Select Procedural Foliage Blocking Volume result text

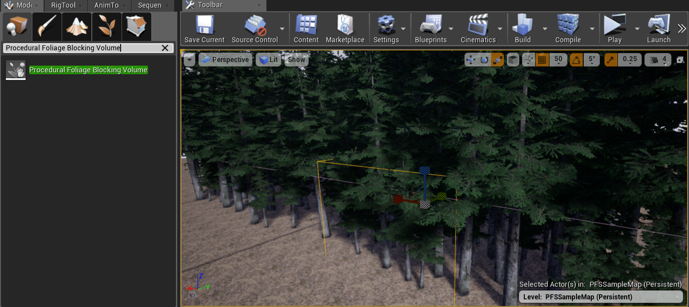point(88,70)
